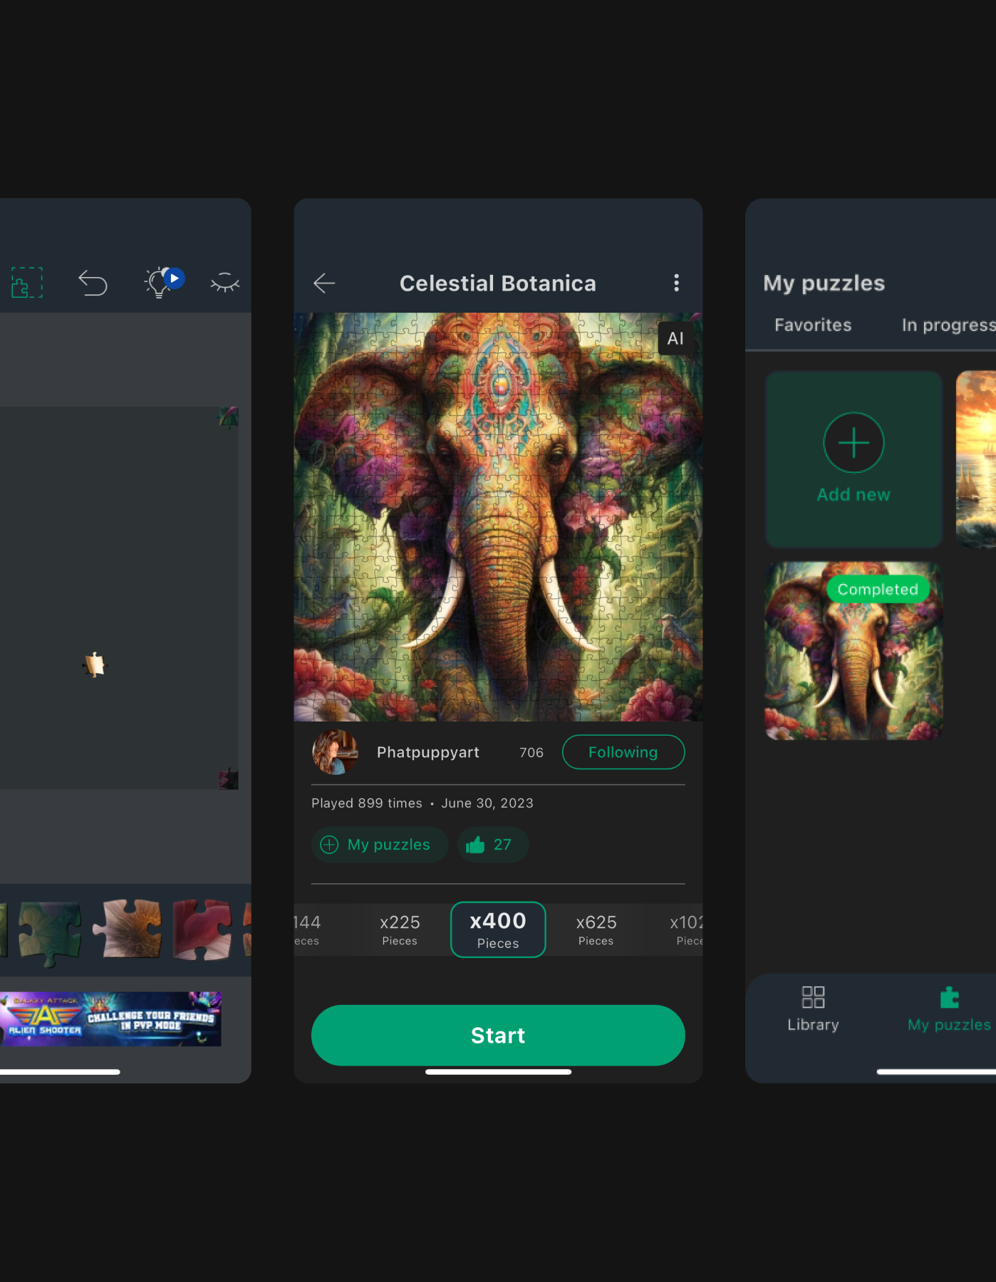Viewport: 996px width, 1282px height.
Task: Select x225 Pieces option
Action: pyautogui.click(x=400, y=929)
